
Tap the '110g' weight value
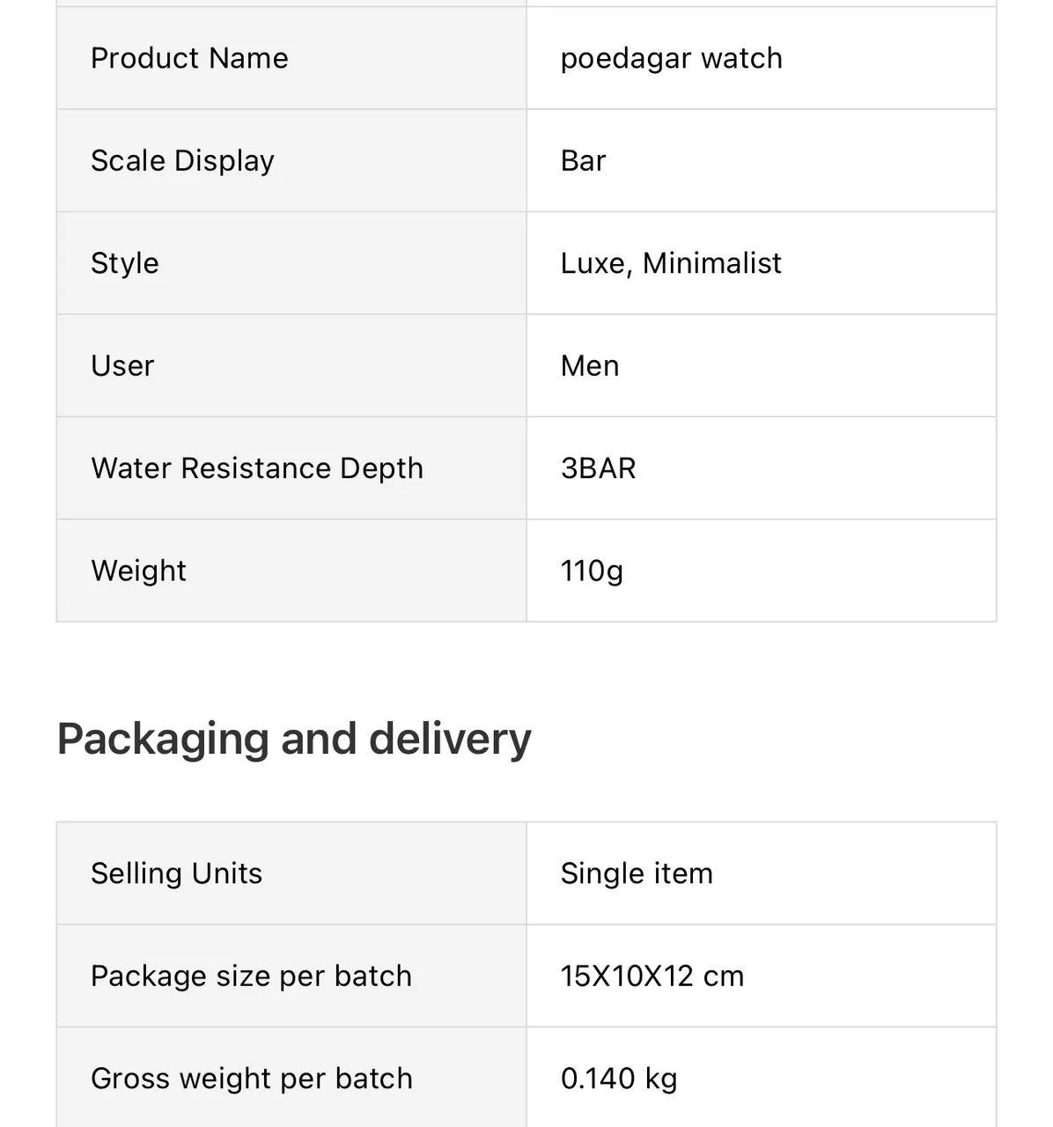[592, 571]
